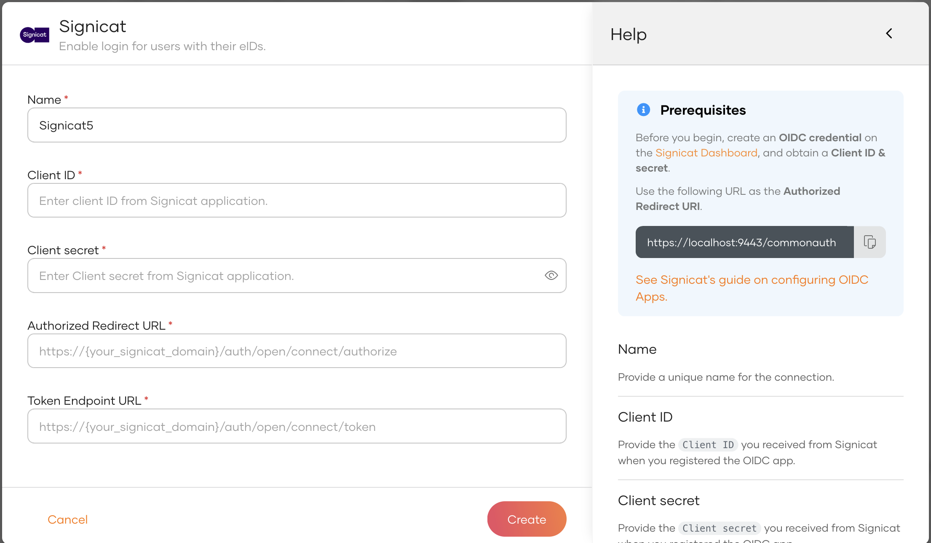Collapse the Help panel with the chevron
The width and height of the screenshot is (931, 543).
[889, 34]
